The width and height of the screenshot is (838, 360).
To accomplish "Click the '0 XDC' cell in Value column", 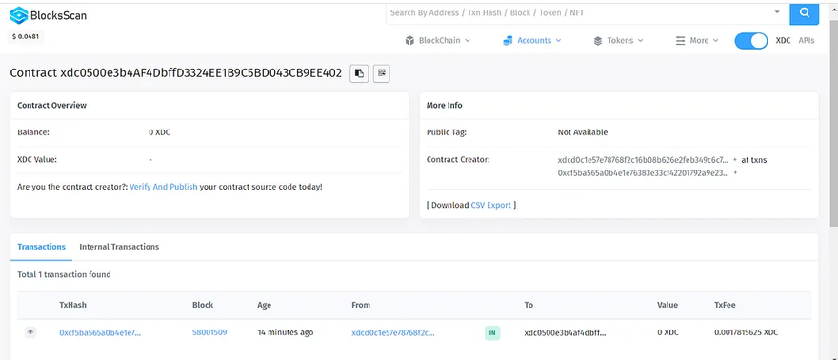I will pos(668,332).
